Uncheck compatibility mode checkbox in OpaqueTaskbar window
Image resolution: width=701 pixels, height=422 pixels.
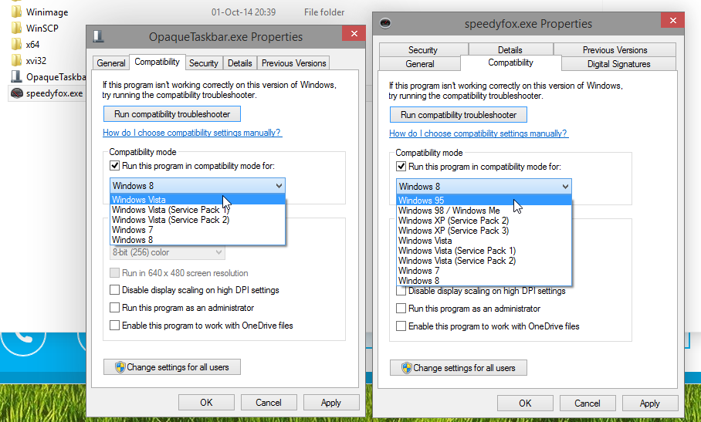pos(114,166)
